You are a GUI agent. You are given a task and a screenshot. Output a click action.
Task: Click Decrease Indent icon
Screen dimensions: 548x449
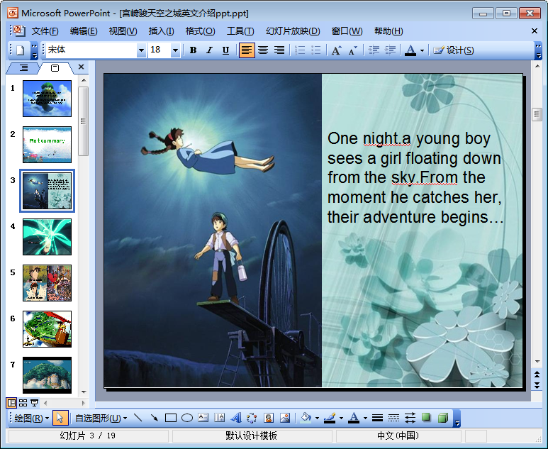[374, 50]
